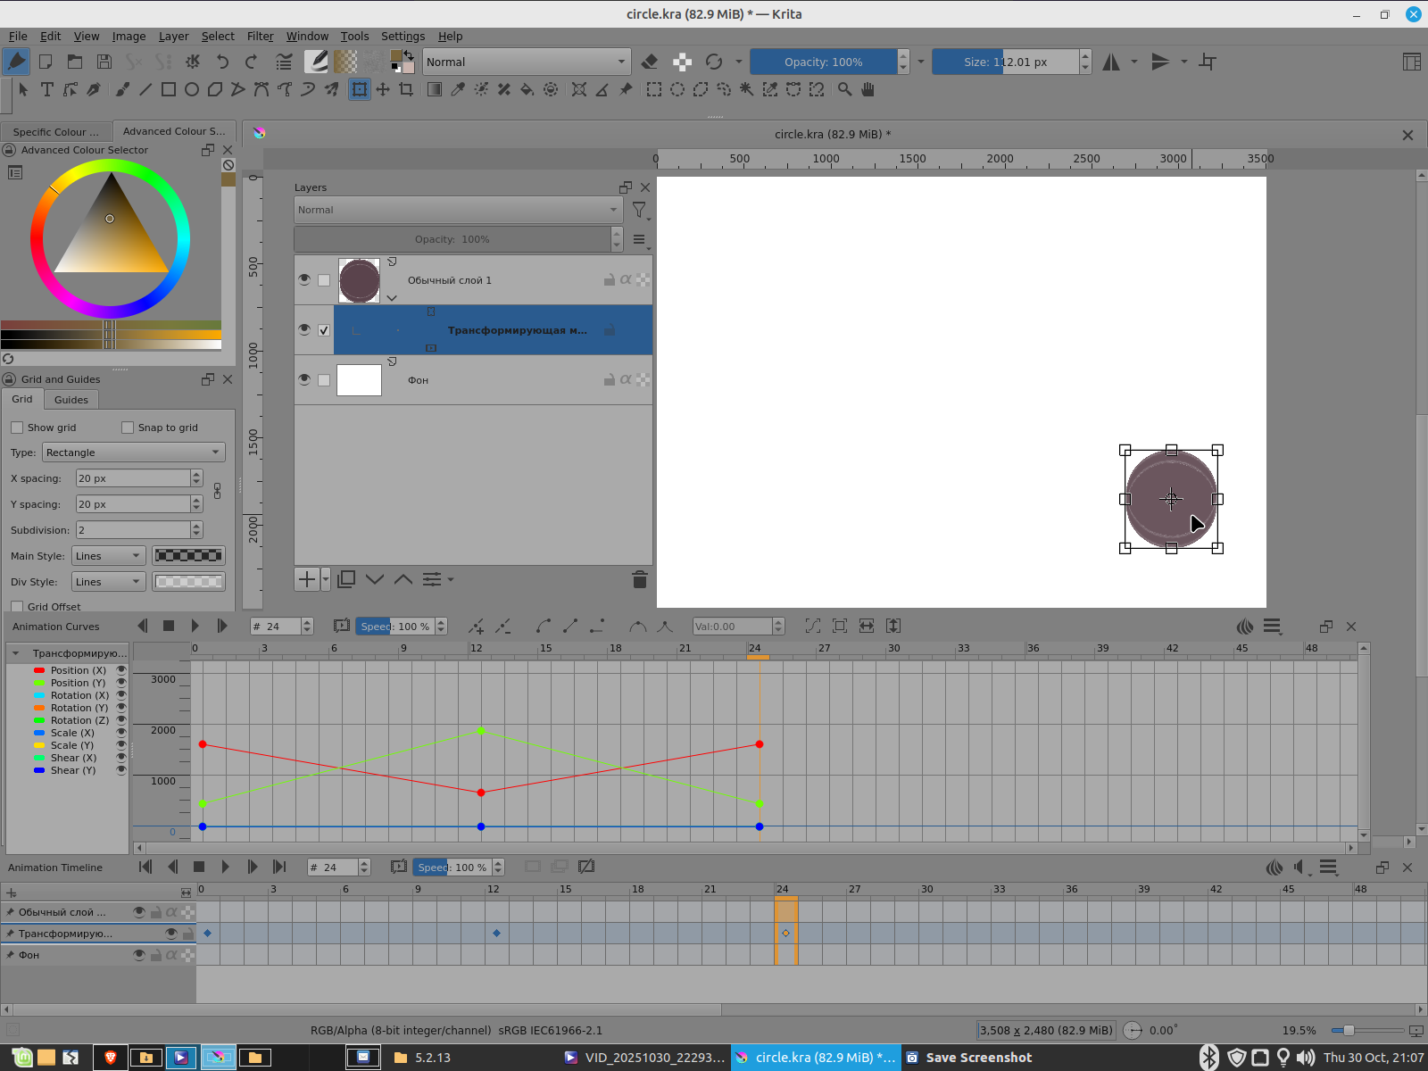Viewport: 1428px width, 1071px height.
Task: Switch to the Guides tab
Action: pyautogui.click(x=71, y=400)
